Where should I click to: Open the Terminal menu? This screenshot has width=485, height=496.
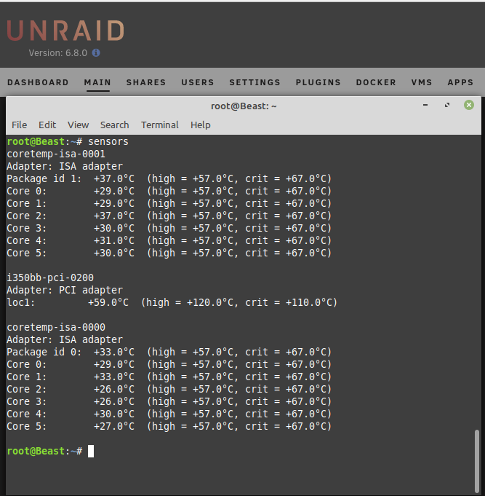point(160,125)
